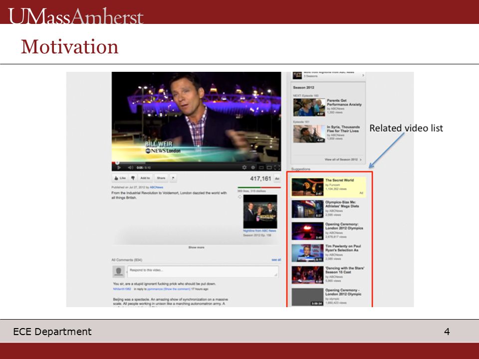Switch player to small size
This screenshot has height=359, width=479.
[x=261, y=168]
